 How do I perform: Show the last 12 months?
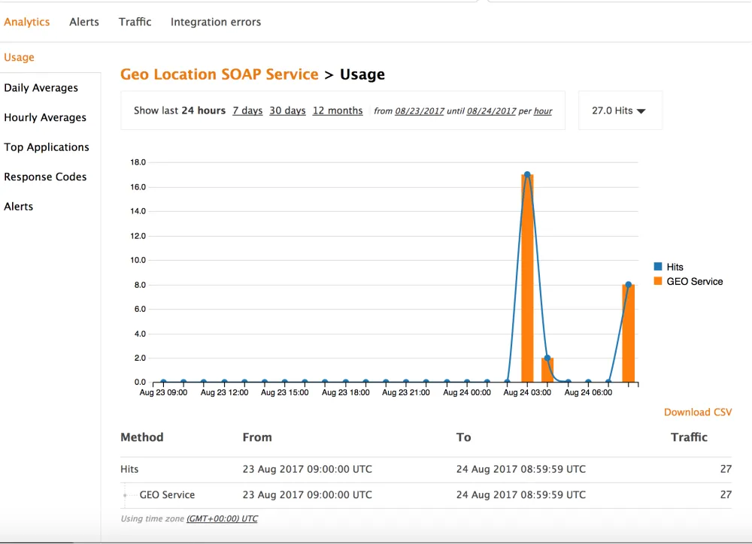(x=338, y=110)
